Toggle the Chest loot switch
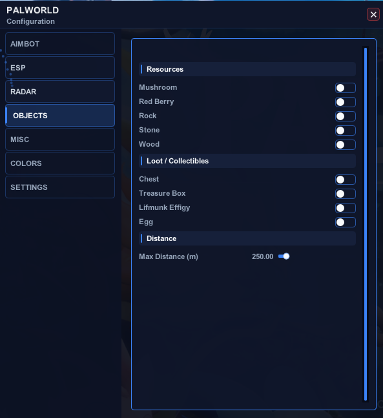The width and height of the screenshot is (383, 418). click(x=345, y=180)
